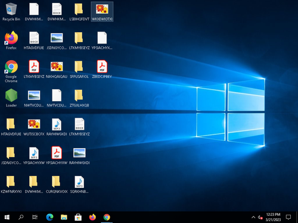This screenshot has height=223, width=298.
Task: Open Microsoft Store from the taskbar
Action: pos(78,217)
